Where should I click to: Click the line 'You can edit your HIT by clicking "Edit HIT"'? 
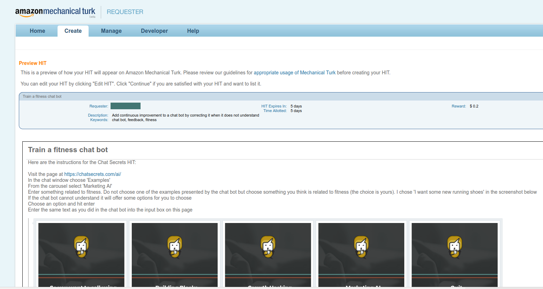[141, 84]
